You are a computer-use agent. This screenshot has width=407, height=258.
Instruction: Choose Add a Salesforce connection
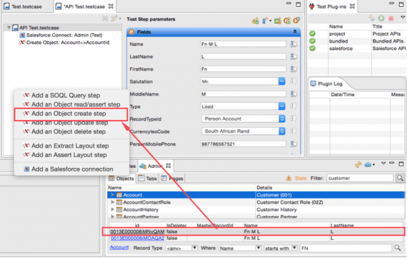click(x=72, y=169)
